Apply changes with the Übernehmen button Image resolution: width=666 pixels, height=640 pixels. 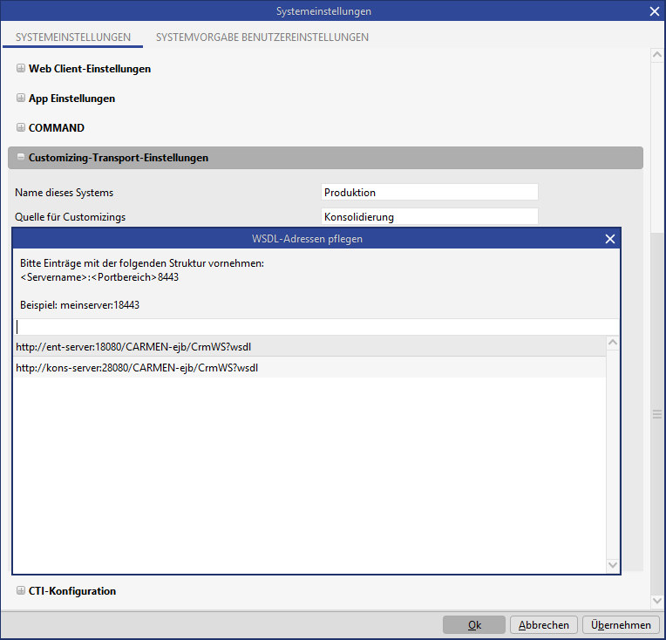pyautogui.click(x=621, y=625)
